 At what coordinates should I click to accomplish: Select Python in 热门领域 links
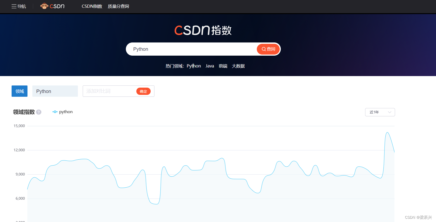tap(194, 66)
